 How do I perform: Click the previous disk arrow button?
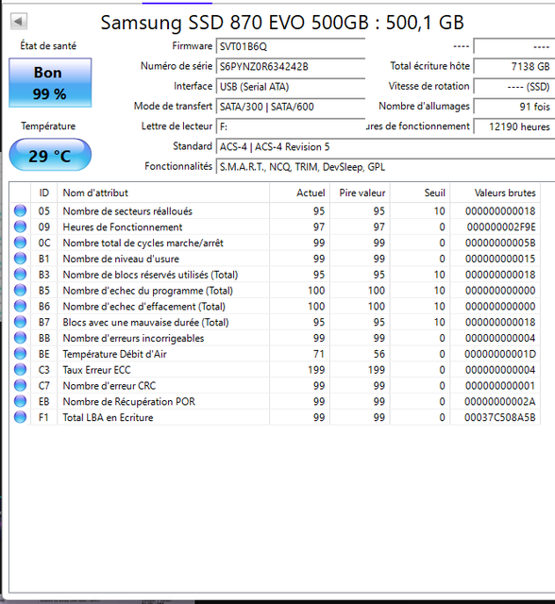coord(19,21)
